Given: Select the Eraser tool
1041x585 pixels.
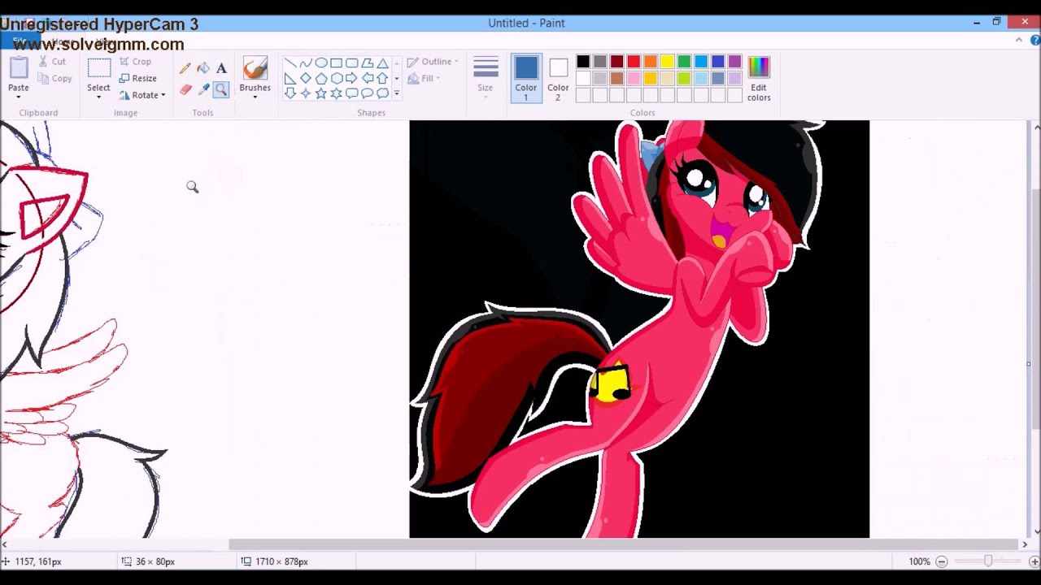Looking at the screenshot, I should [x=185, y=89].
